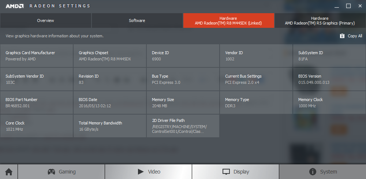The width and height of the screenshot is (366, 179).
Task: Click the SubSystem Vendor ID 103C tile
Action: 36,79
